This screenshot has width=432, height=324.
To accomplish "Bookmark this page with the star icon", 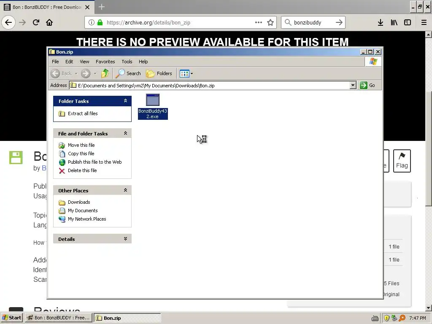I will point(270,22).
